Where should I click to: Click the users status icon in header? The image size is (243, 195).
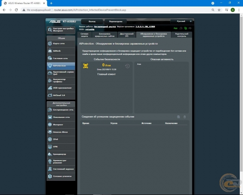pos(181,28)
